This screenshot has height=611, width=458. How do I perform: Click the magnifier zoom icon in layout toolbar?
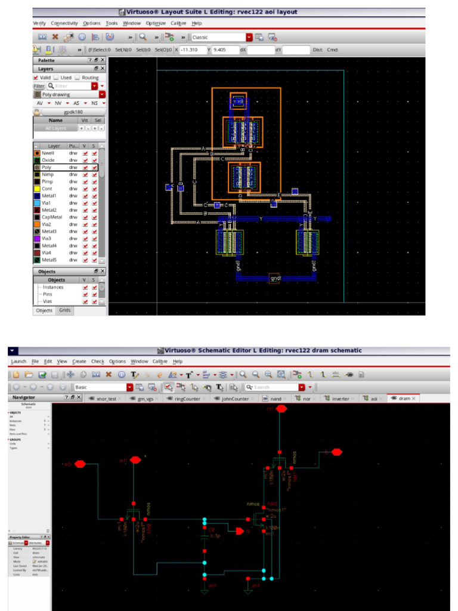(143, 37)
